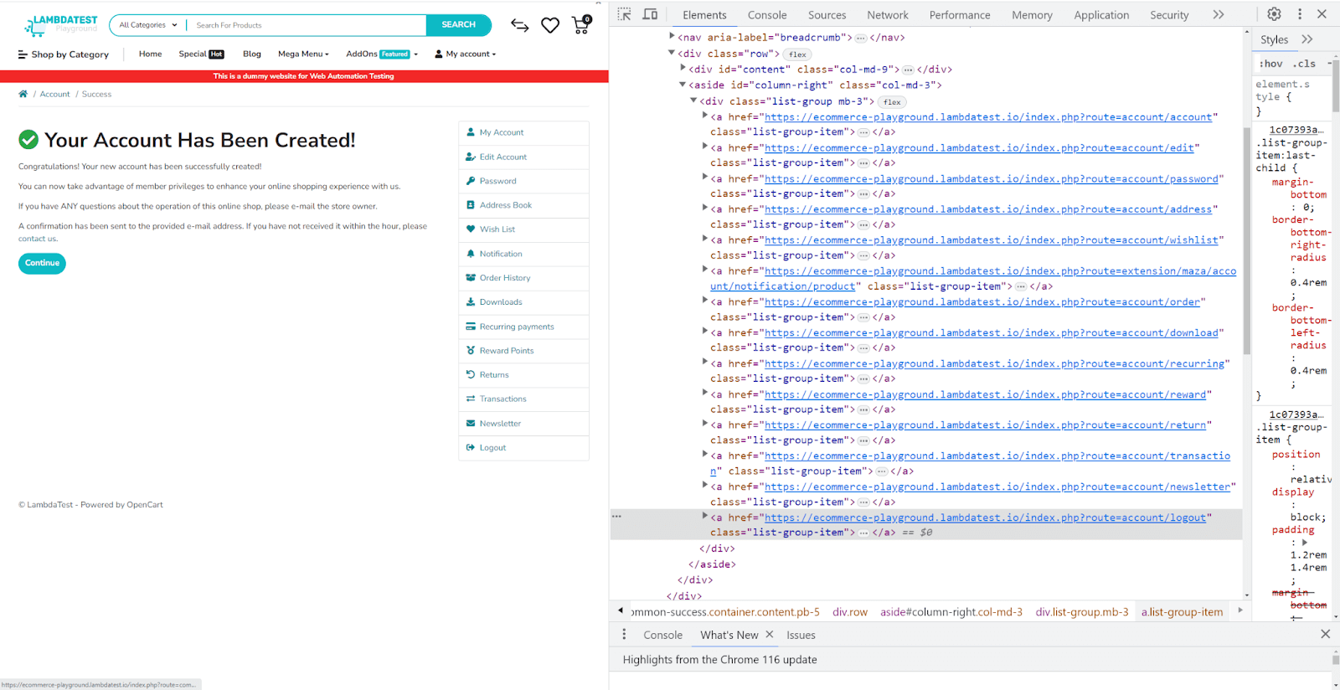
Task: Open the Home nav link
Action: click(x=151, y=54)
